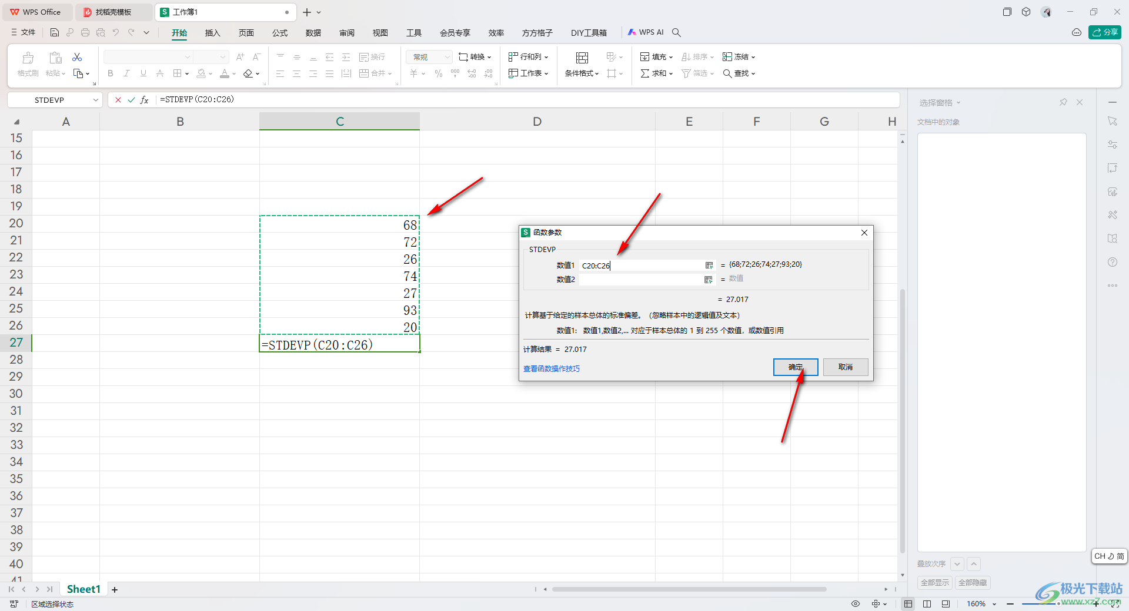Toggle Bold formatting
The width and height of the screenshot is (1129, 611).
tap(111, 73)
